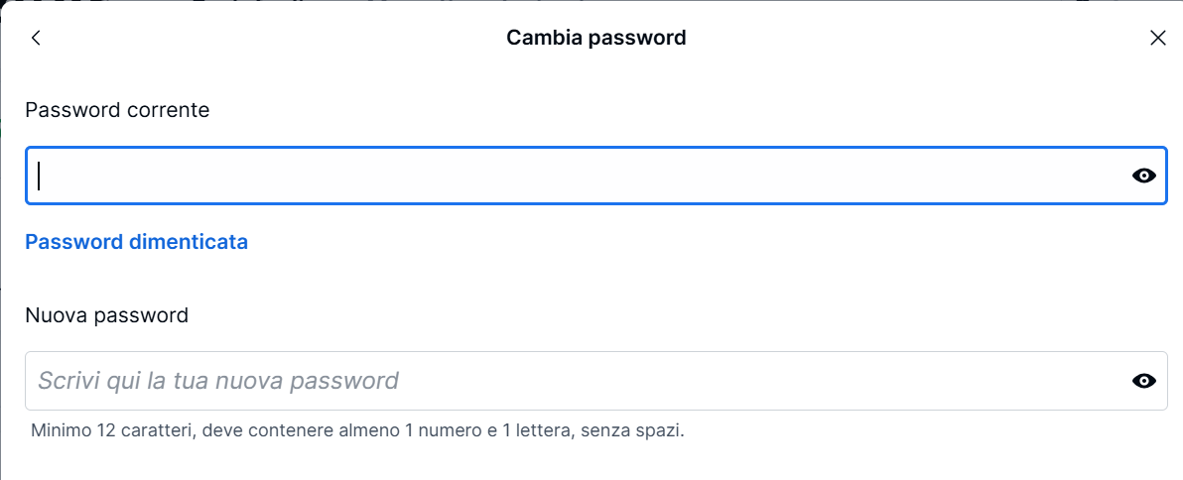Screen dimensions: 1183x480
Task: Toggle visibility in the Password corrente field
Action: coord(1143,176)
